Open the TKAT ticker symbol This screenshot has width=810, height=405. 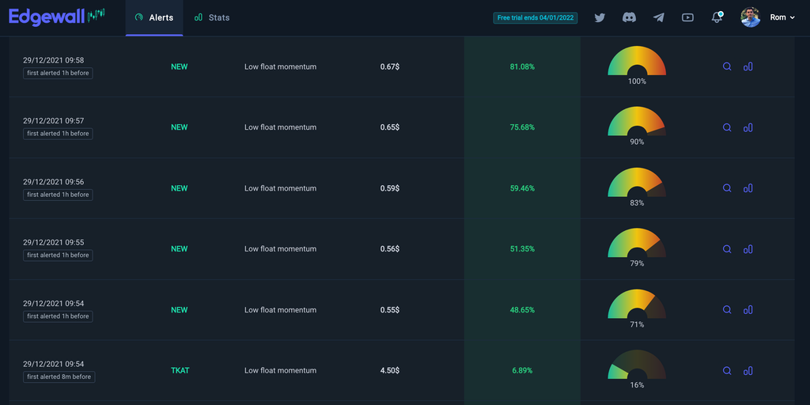click(x=180, y=370)
